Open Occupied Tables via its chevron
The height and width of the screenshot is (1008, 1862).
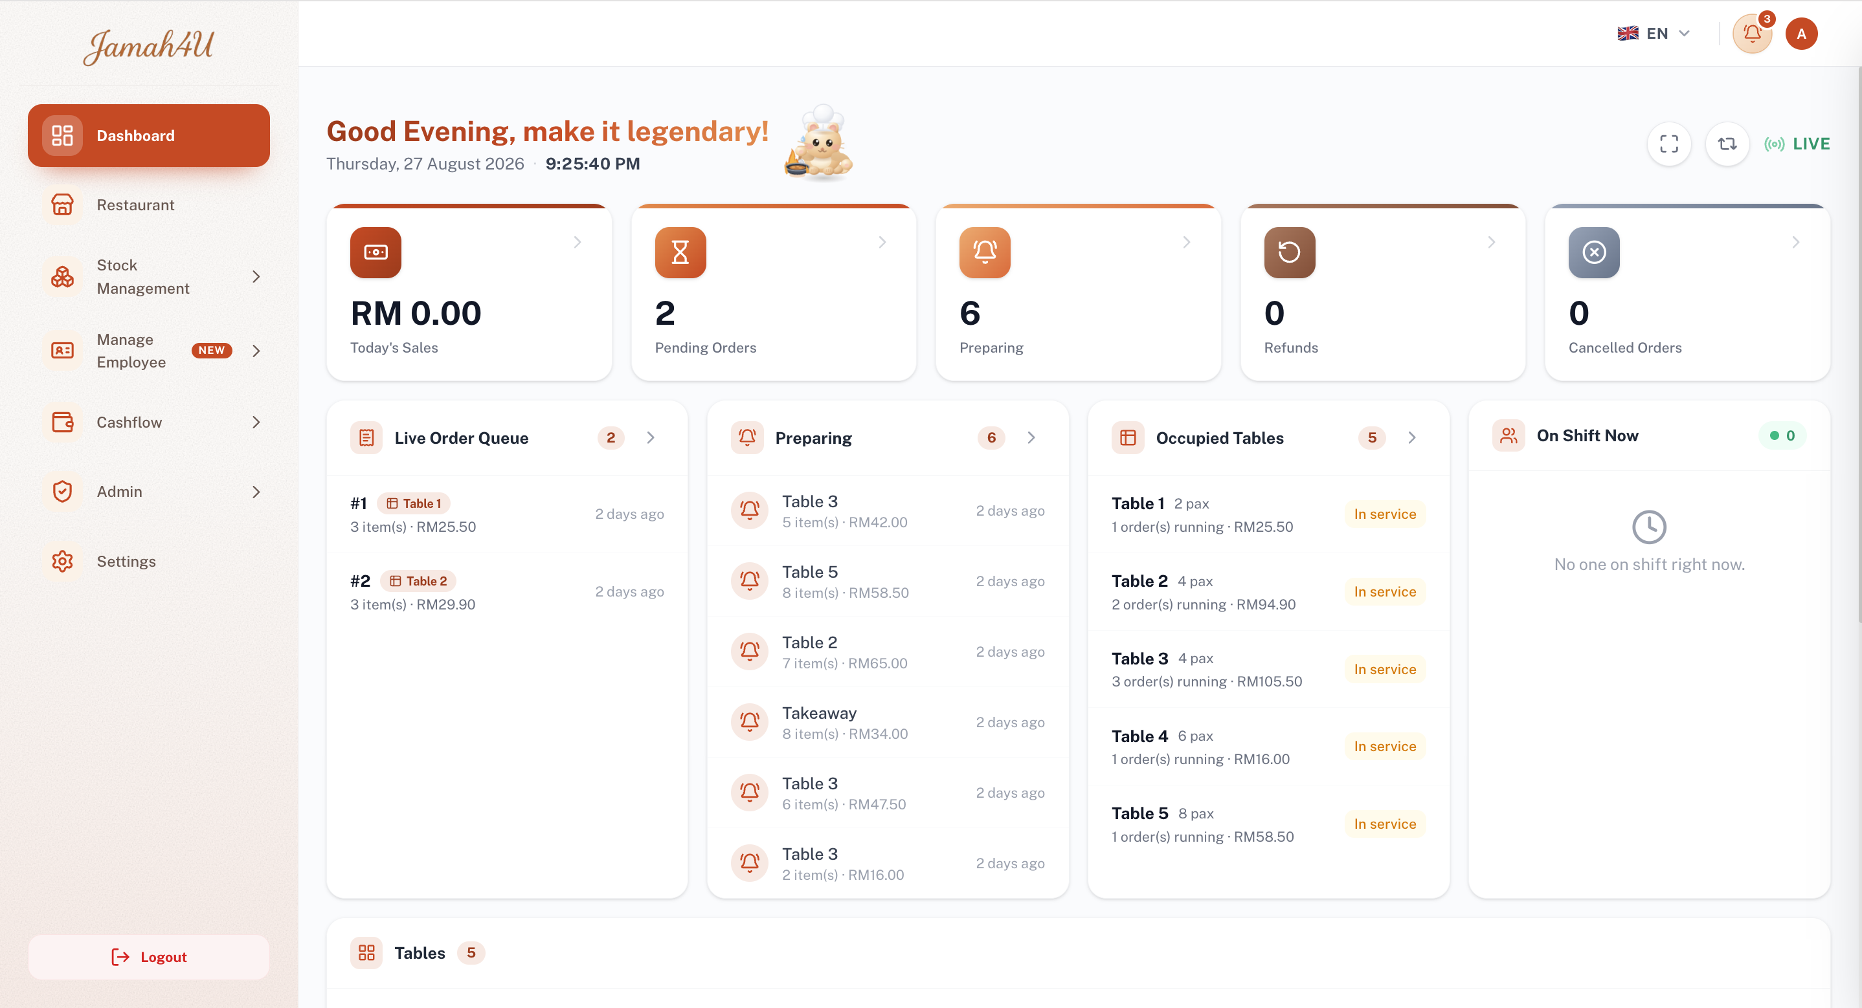click(x=1411, y=437)
